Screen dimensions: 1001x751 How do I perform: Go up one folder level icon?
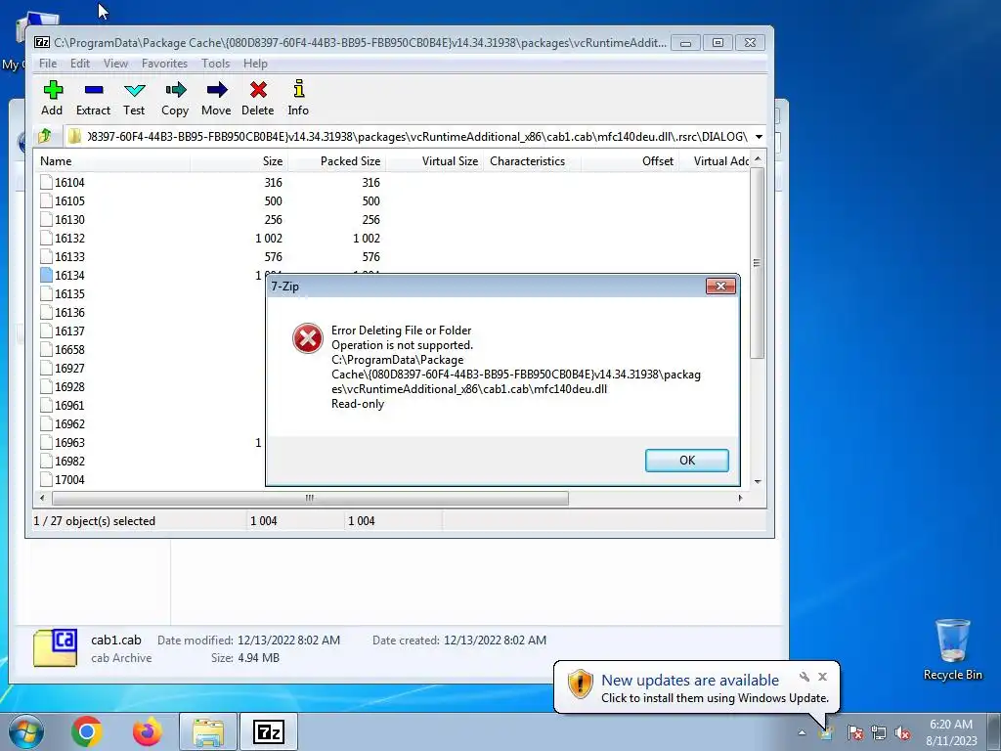pyautogui.click(x=45, y=136)
